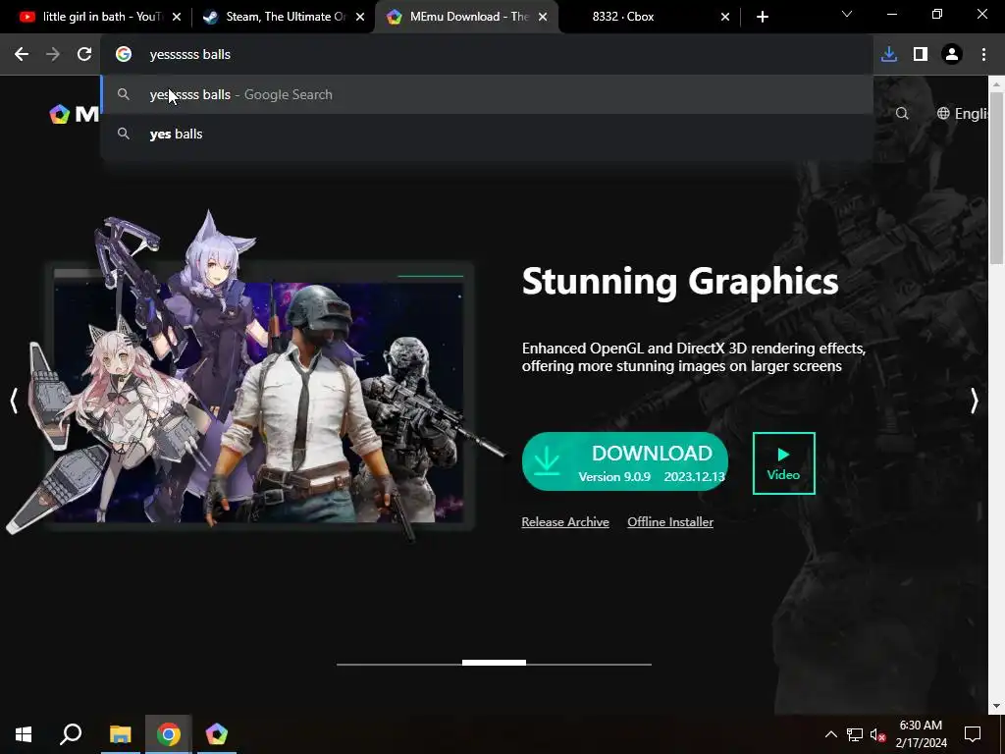This screenshot has width=1005, height=754.
Task: Click the green DOWNLOAD button
Action: click(x=625, y=461)
